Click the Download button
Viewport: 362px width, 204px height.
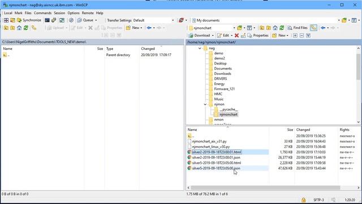tap(199, 35)
